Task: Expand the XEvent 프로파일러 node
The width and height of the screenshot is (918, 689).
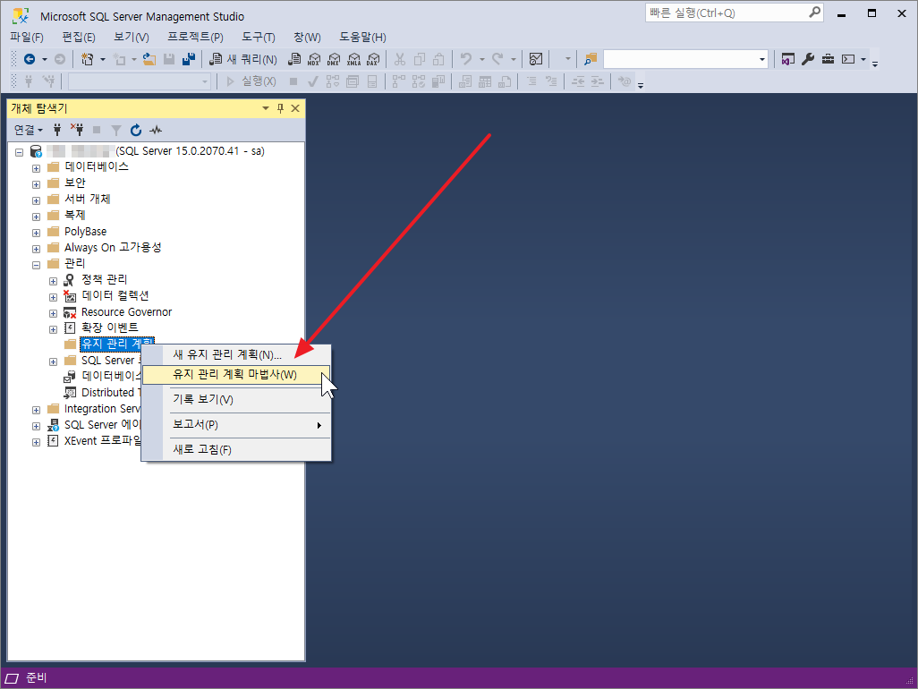Action: click(37, 443)
